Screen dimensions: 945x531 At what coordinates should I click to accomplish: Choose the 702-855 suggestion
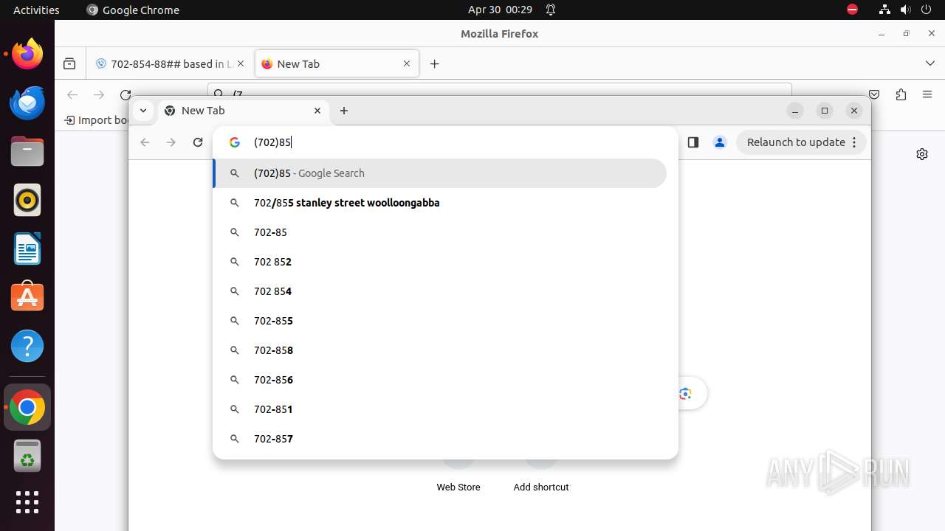440,321
